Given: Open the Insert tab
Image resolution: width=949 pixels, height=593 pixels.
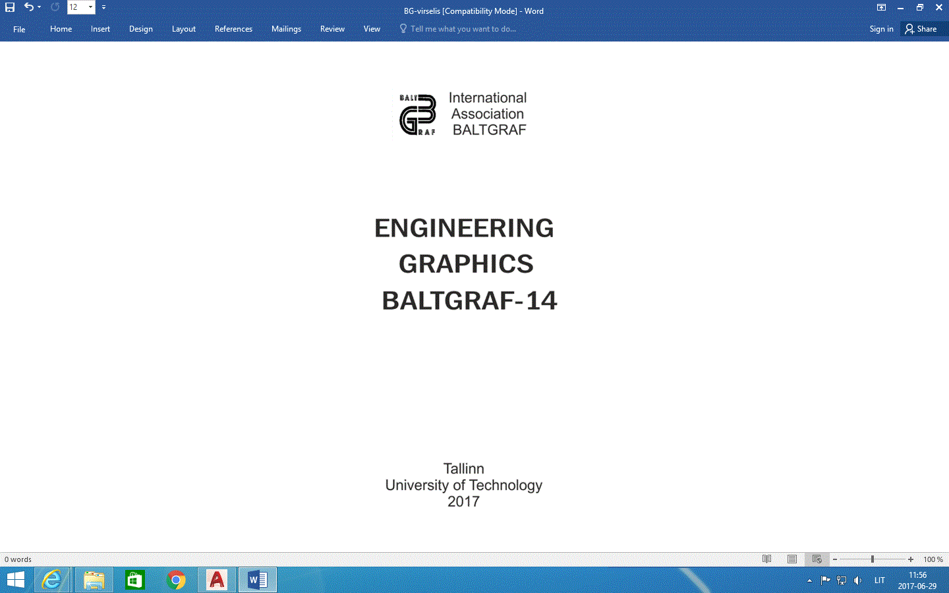Looking at the screenshot, I should click(100, 29).
